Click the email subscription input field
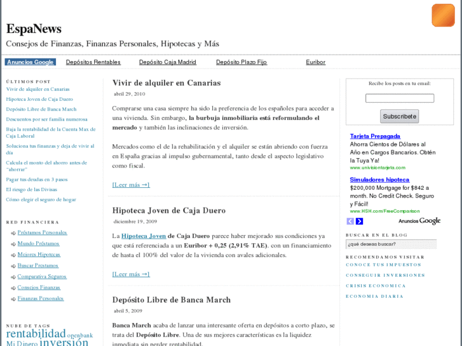462x346 pixels. coord(400,98)
